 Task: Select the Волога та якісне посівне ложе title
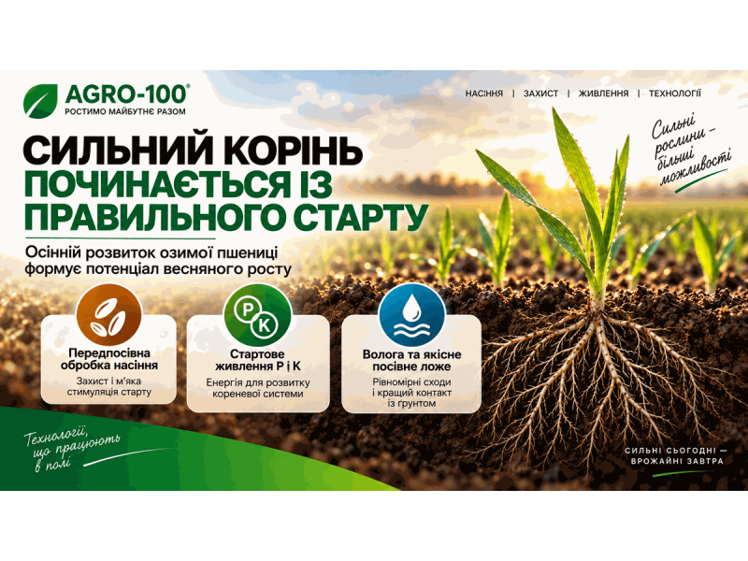click(411, 361)
